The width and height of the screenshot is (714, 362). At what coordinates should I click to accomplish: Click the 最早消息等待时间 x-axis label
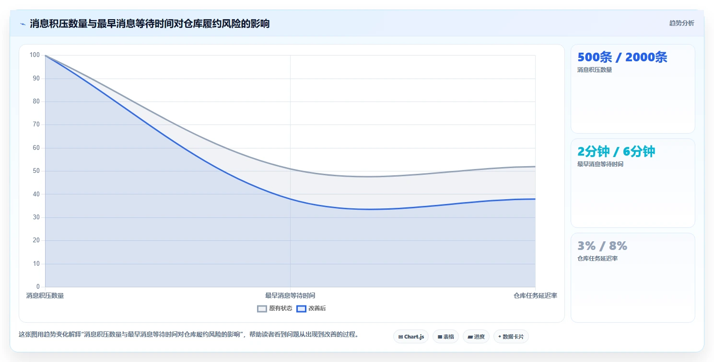coord(290,295)
